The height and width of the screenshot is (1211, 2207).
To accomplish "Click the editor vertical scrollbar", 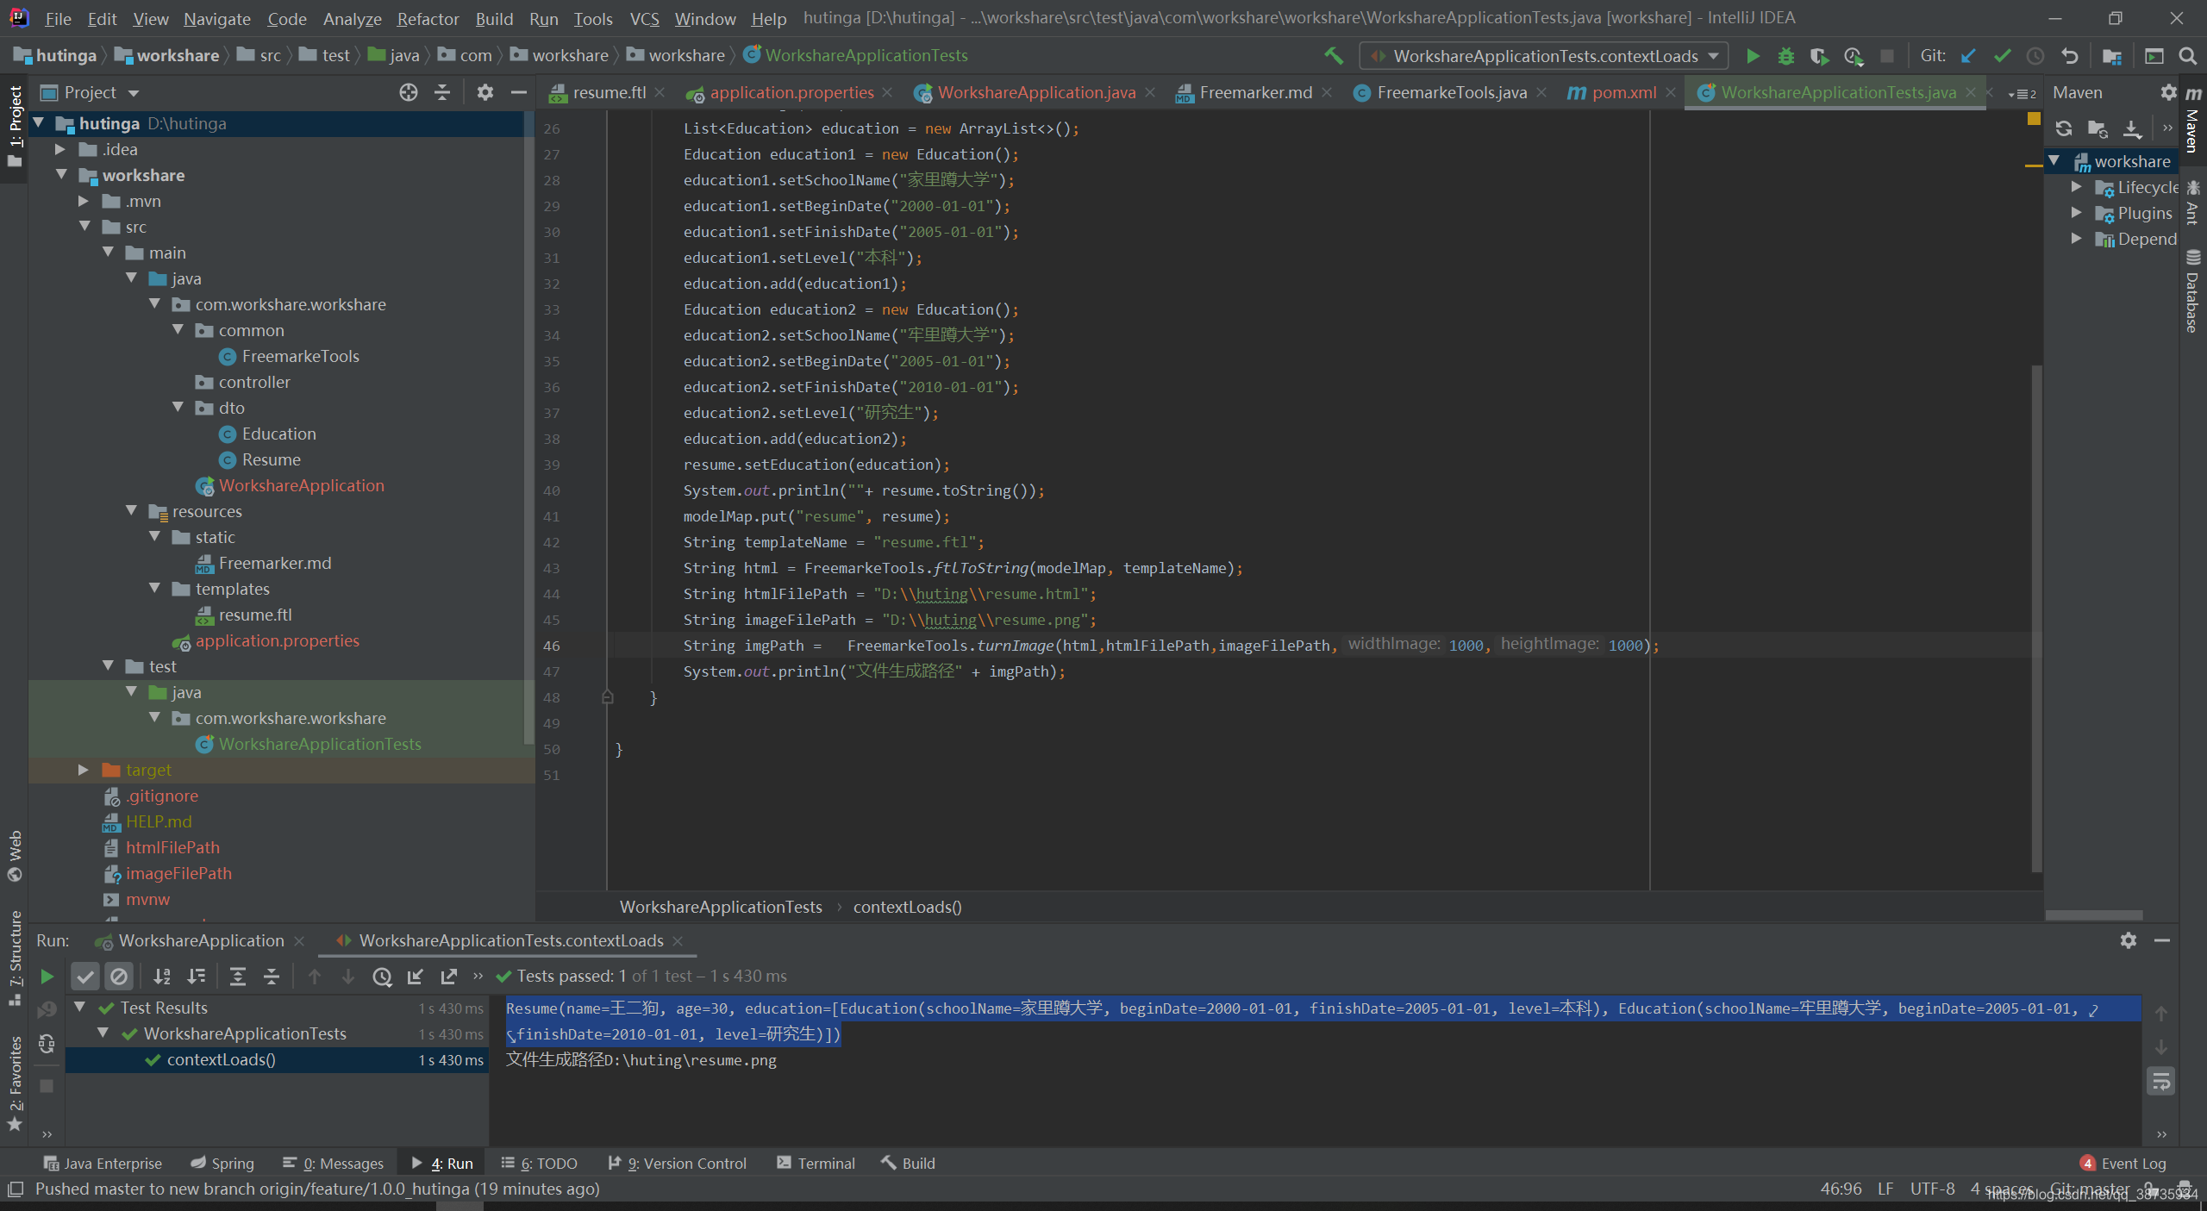I will point(2036,618).
